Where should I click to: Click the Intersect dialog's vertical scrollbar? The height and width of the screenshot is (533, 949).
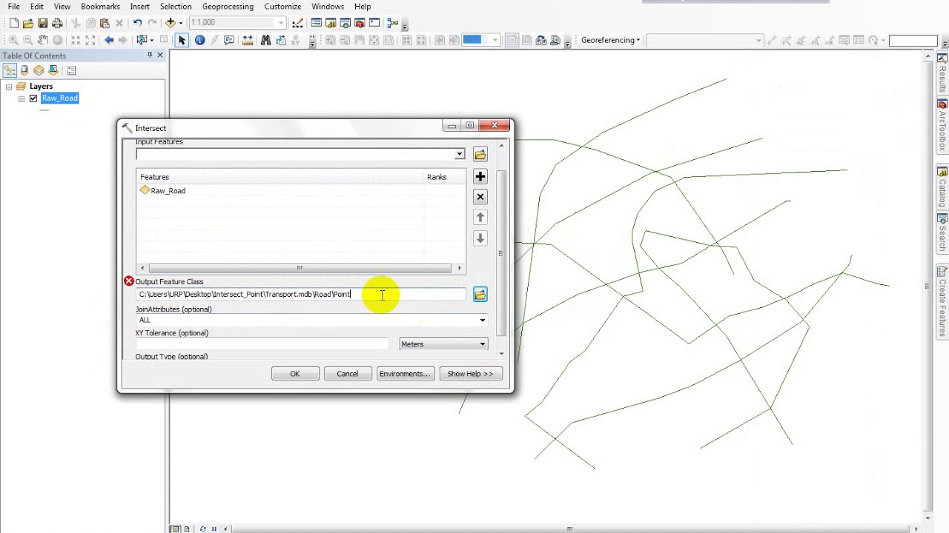(501, 253)
